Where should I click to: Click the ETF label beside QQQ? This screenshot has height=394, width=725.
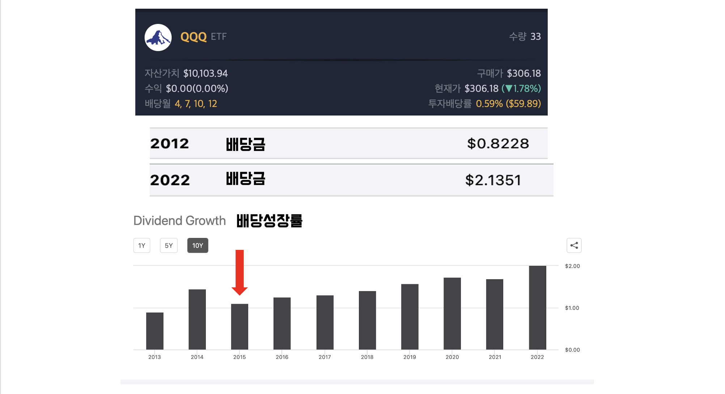[219, 37]
